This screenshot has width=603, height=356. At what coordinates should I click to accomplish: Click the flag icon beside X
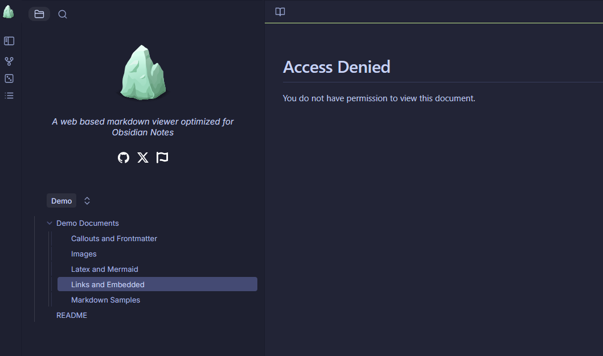[x=162, y=158]
